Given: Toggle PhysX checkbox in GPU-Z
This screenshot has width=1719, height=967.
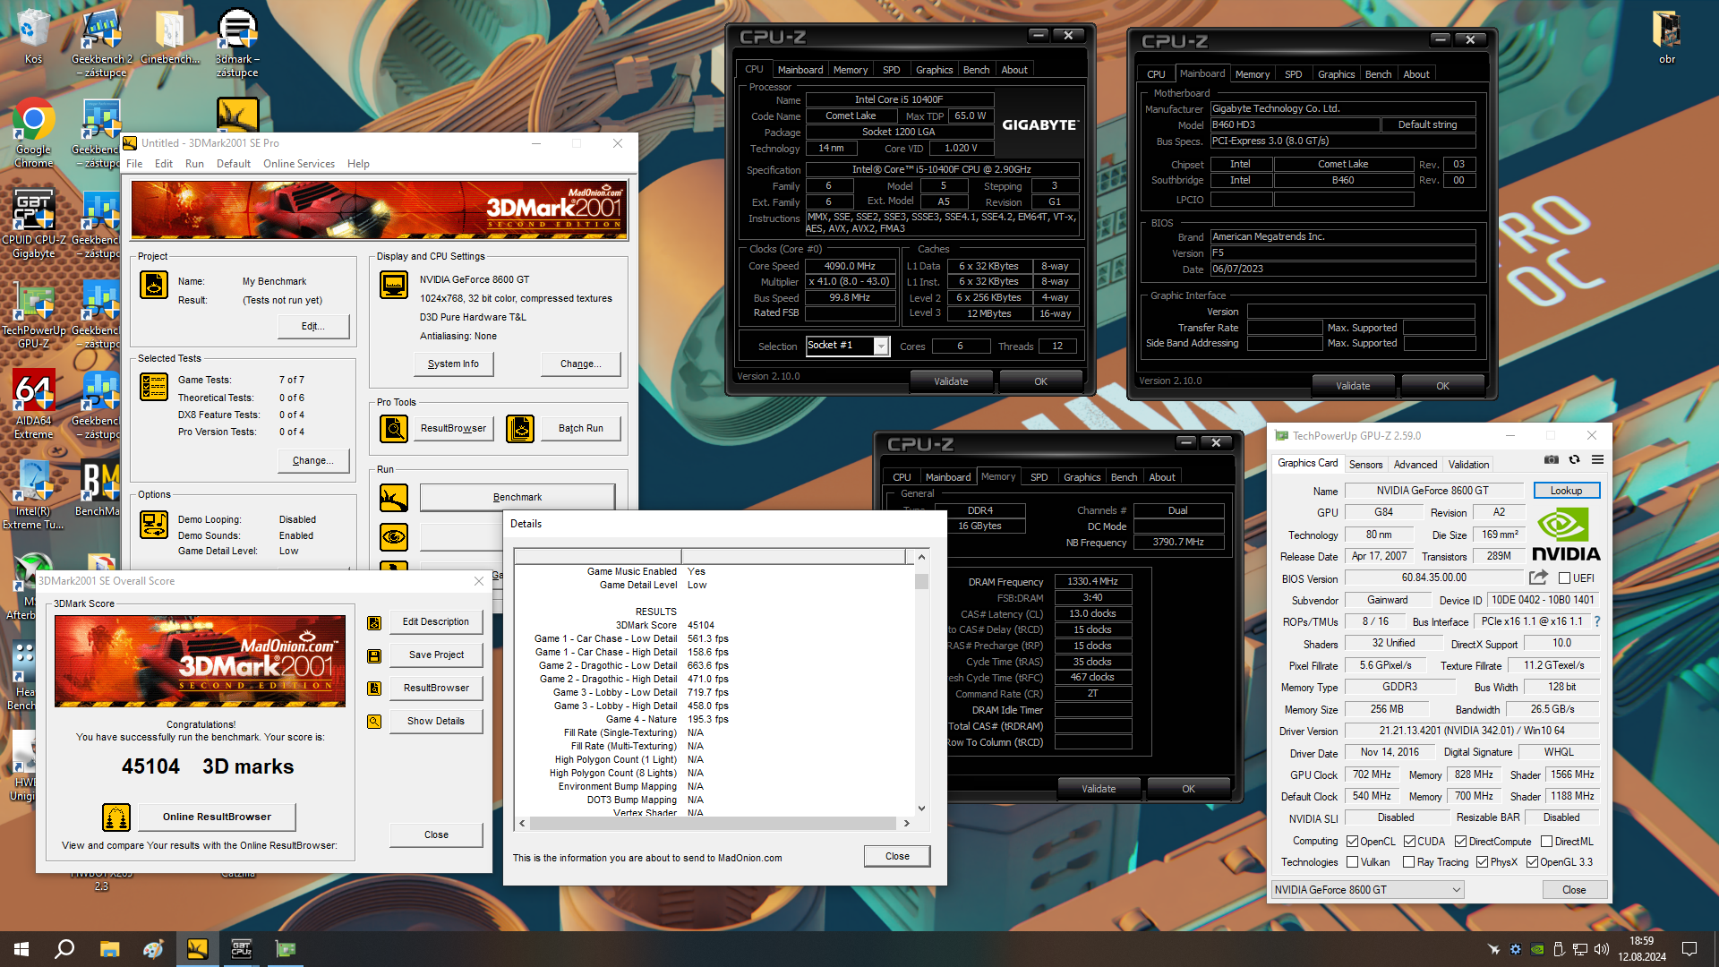Looking at the screenshot, I should (x=1482, y=862).
